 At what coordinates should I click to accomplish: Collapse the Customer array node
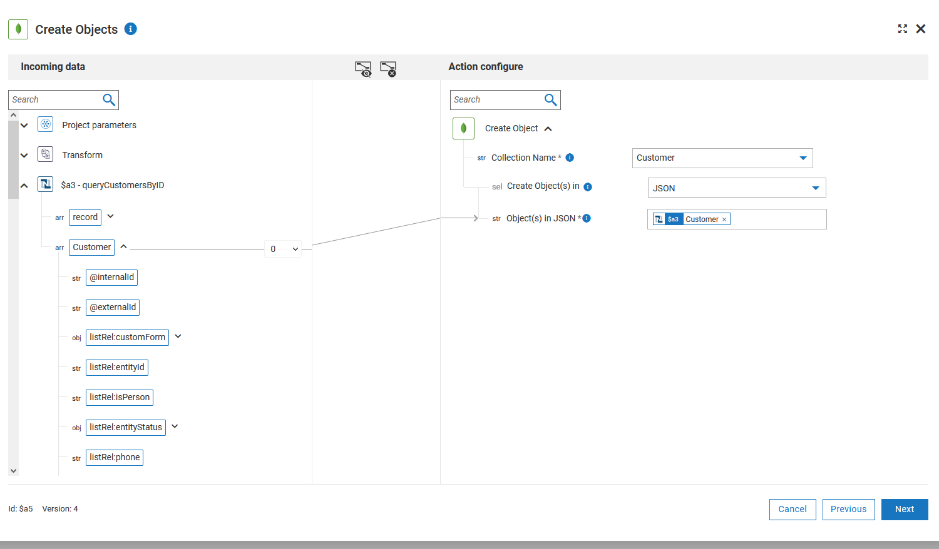(x=123, y=246)
